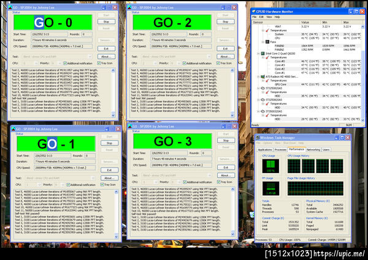Click the Value column header in Hardware Monitor

click(310, 22)
